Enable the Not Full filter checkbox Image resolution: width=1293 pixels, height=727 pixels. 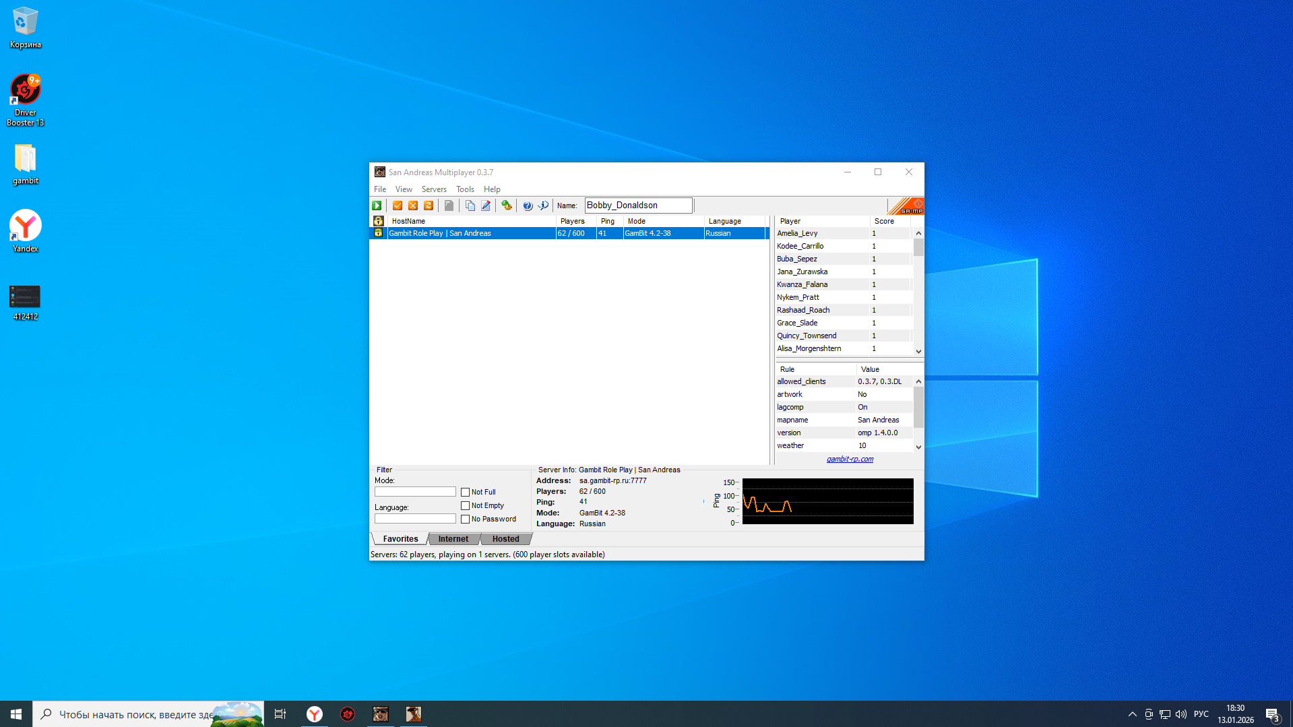465,493
